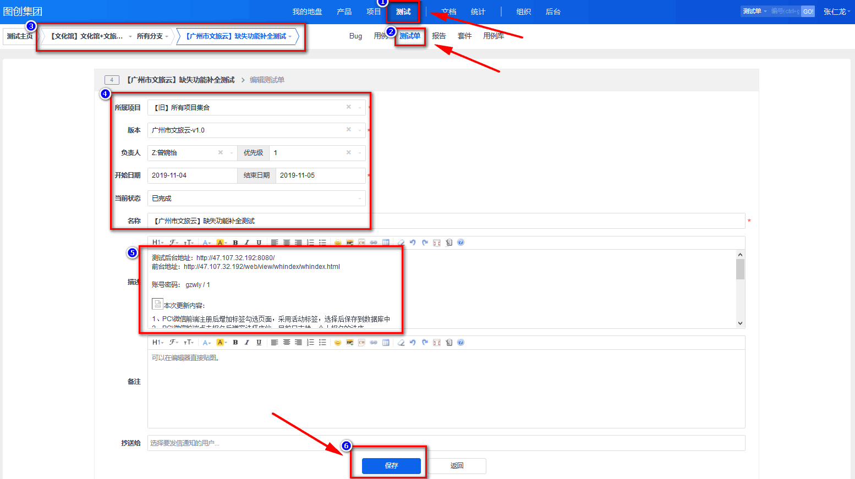The width and height of the screenshot is (855, 479).
Task: Open the 当前状态 status dropdown
Action: point(256,199)
